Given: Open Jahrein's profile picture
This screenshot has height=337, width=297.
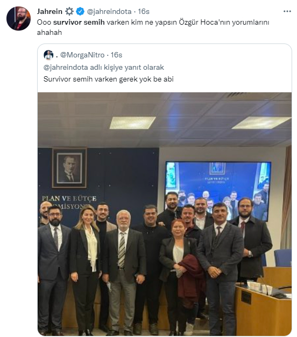Looking at the screenshot, I should [x=18, y=18].
